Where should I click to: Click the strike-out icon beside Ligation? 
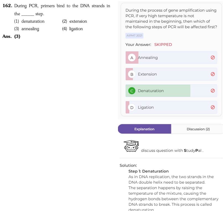(212, 107)
